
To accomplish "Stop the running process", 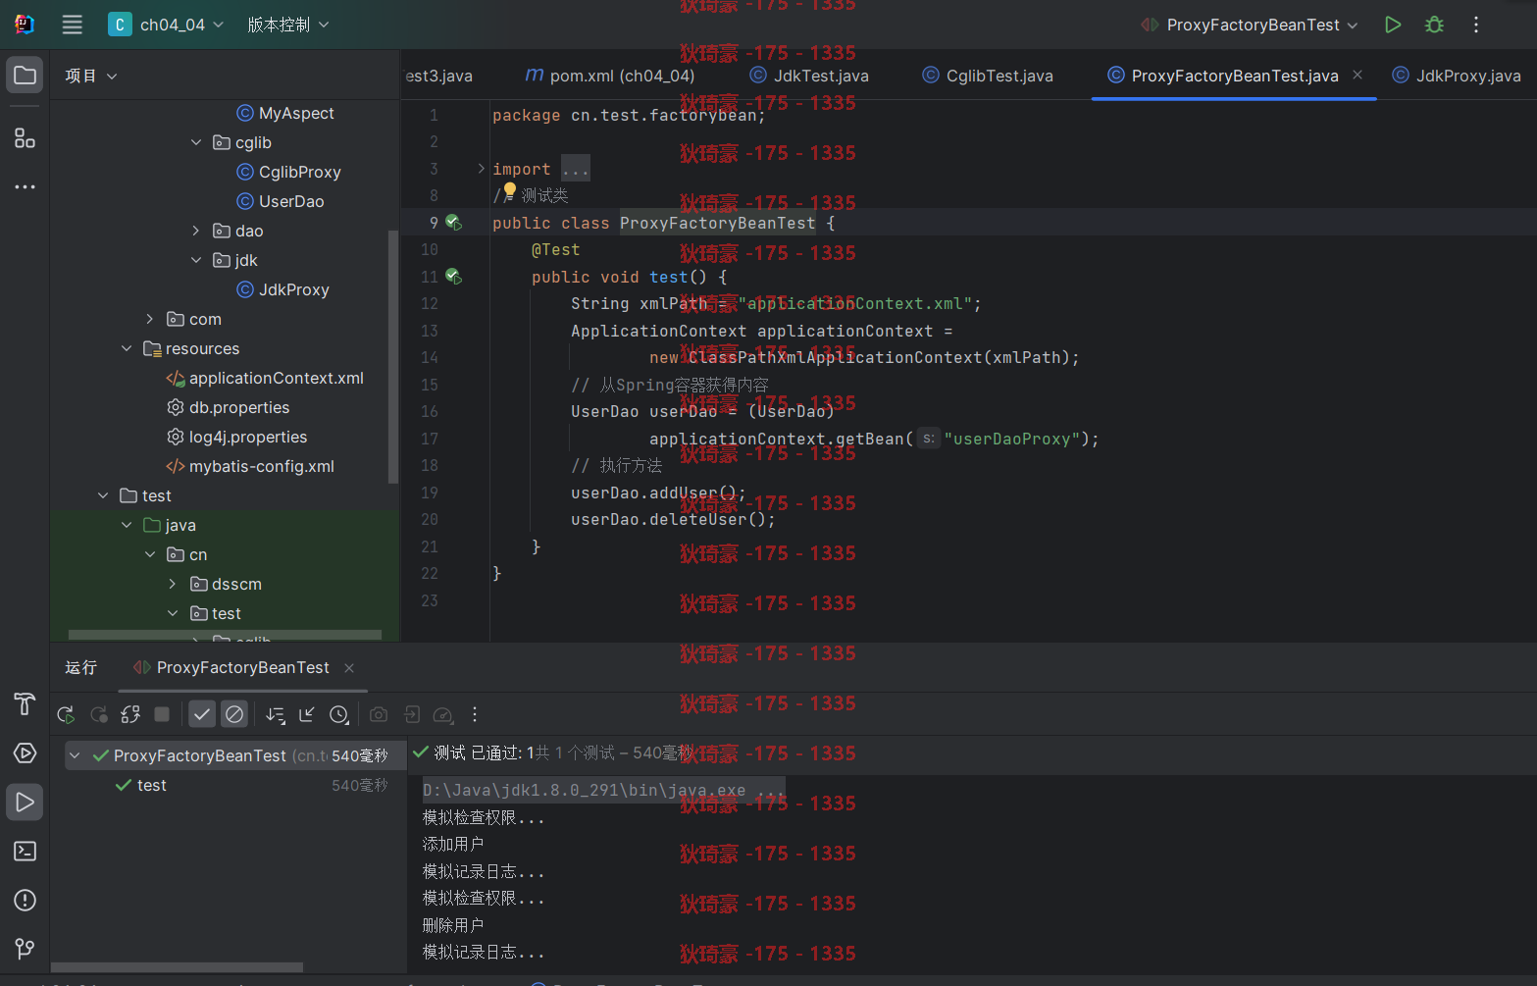I will (162, 714).
